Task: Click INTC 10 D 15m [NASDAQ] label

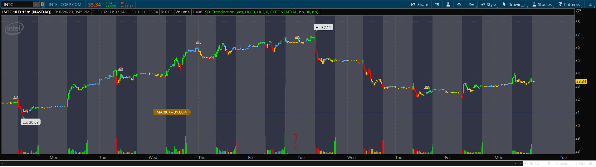Action: (27, 12)
